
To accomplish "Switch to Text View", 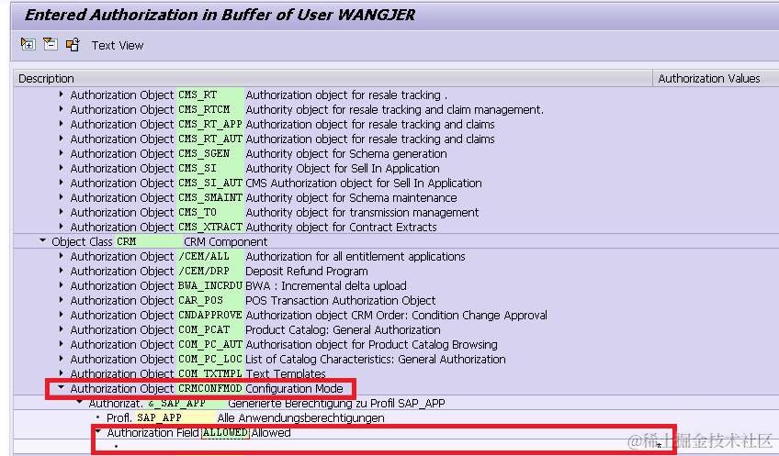I will coord(118,46).
